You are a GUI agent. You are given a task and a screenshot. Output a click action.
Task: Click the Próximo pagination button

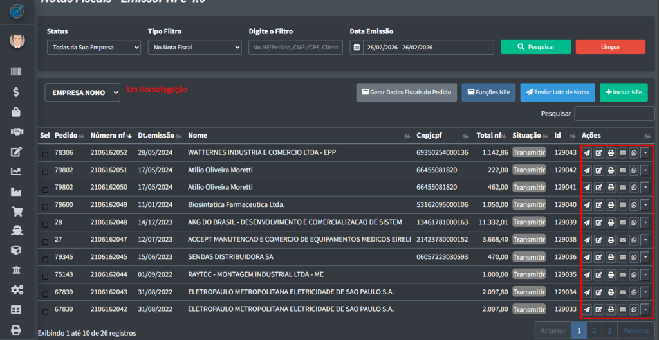pyautogui.click(x=636, y=331)
